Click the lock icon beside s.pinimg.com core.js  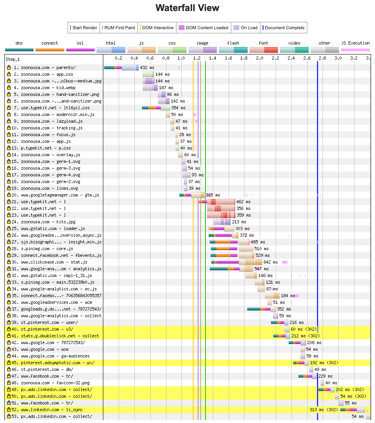click(x=9, y=249)
